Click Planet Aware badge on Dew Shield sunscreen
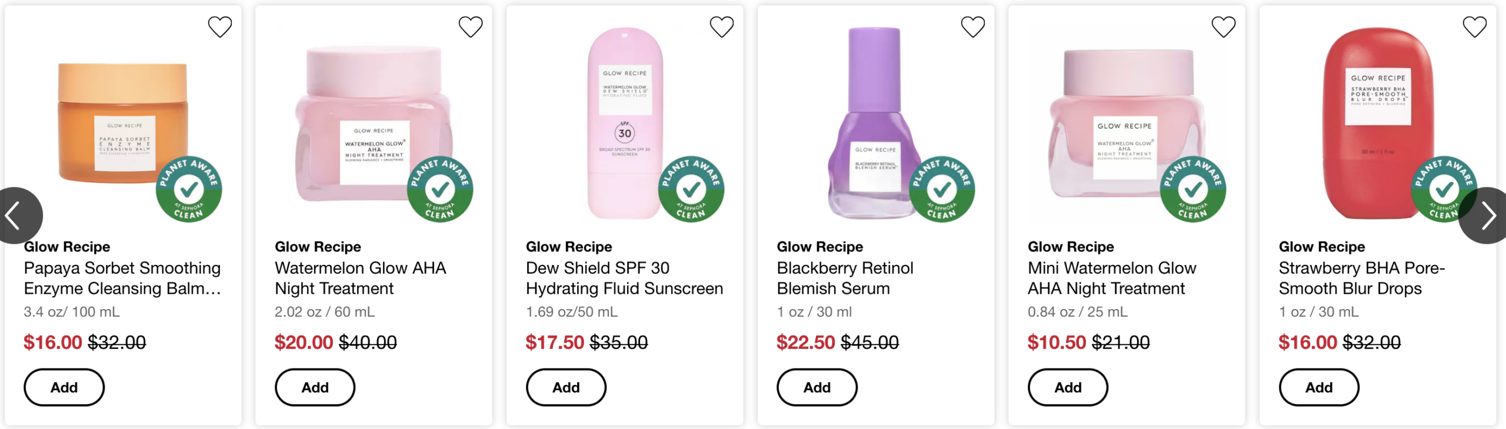1506x429 pixels. (691, 189)
